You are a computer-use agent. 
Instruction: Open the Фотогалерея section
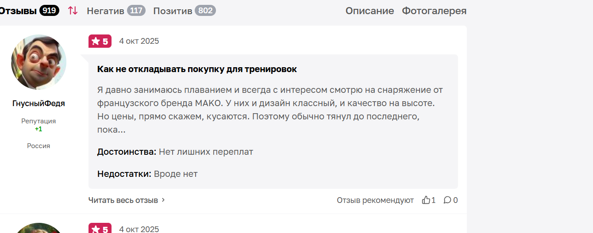point(434,11)
